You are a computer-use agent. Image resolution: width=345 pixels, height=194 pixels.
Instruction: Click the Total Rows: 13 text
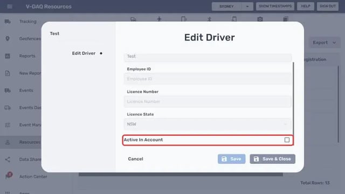(x=315, y=183)
